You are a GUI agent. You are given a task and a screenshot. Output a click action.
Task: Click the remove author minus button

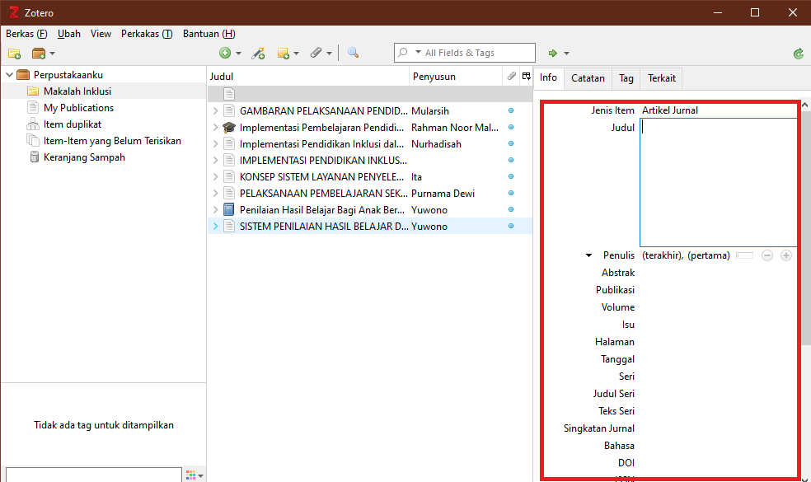767,255
